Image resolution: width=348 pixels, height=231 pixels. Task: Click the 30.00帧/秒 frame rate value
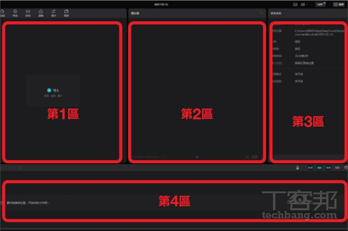click(302, 56)
